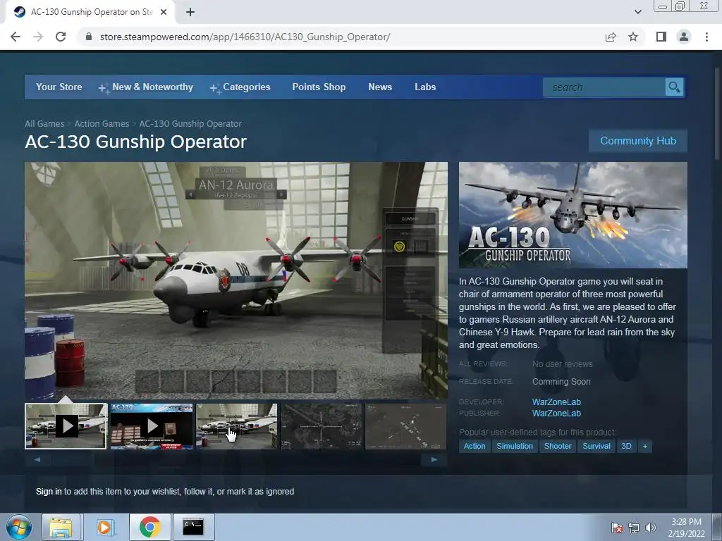Open the New & Noteworthy menu
The width and height of the screenshot is (722, 541).
(x=146, y=87)
